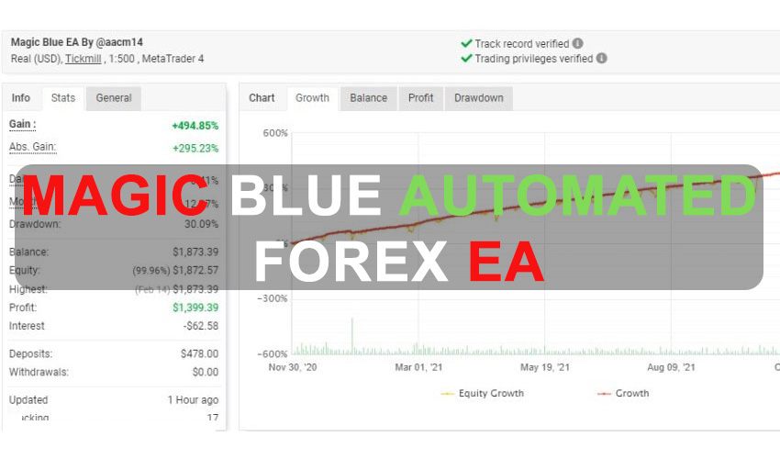Image resolution: width=780 pixels, height=459 pixels.
Task: Click the +494.85% gain value
Action: click(195, 126)
